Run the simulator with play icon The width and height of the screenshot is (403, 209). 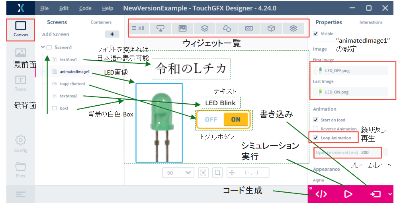(x=348, y=194)
